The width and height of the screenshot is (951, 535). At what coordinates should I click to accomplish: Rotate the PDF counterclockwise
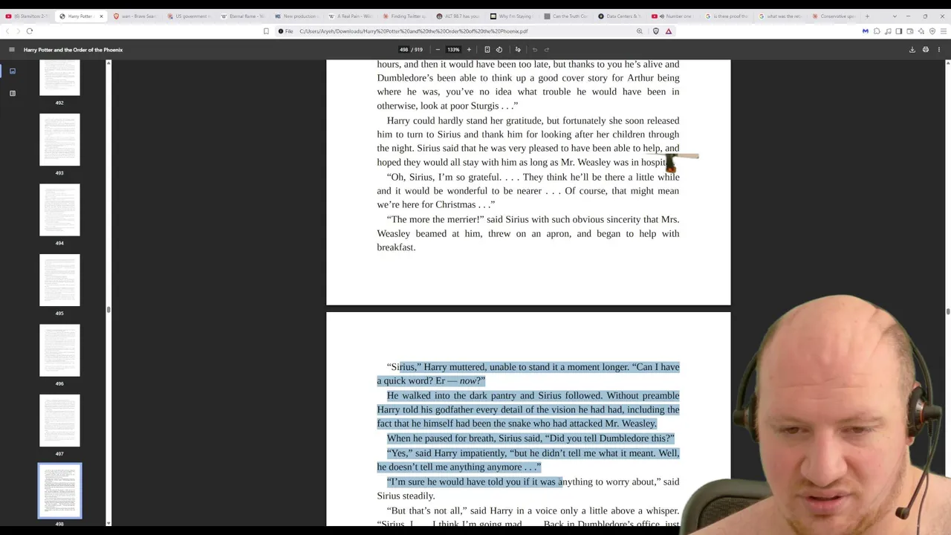[499, 50]
